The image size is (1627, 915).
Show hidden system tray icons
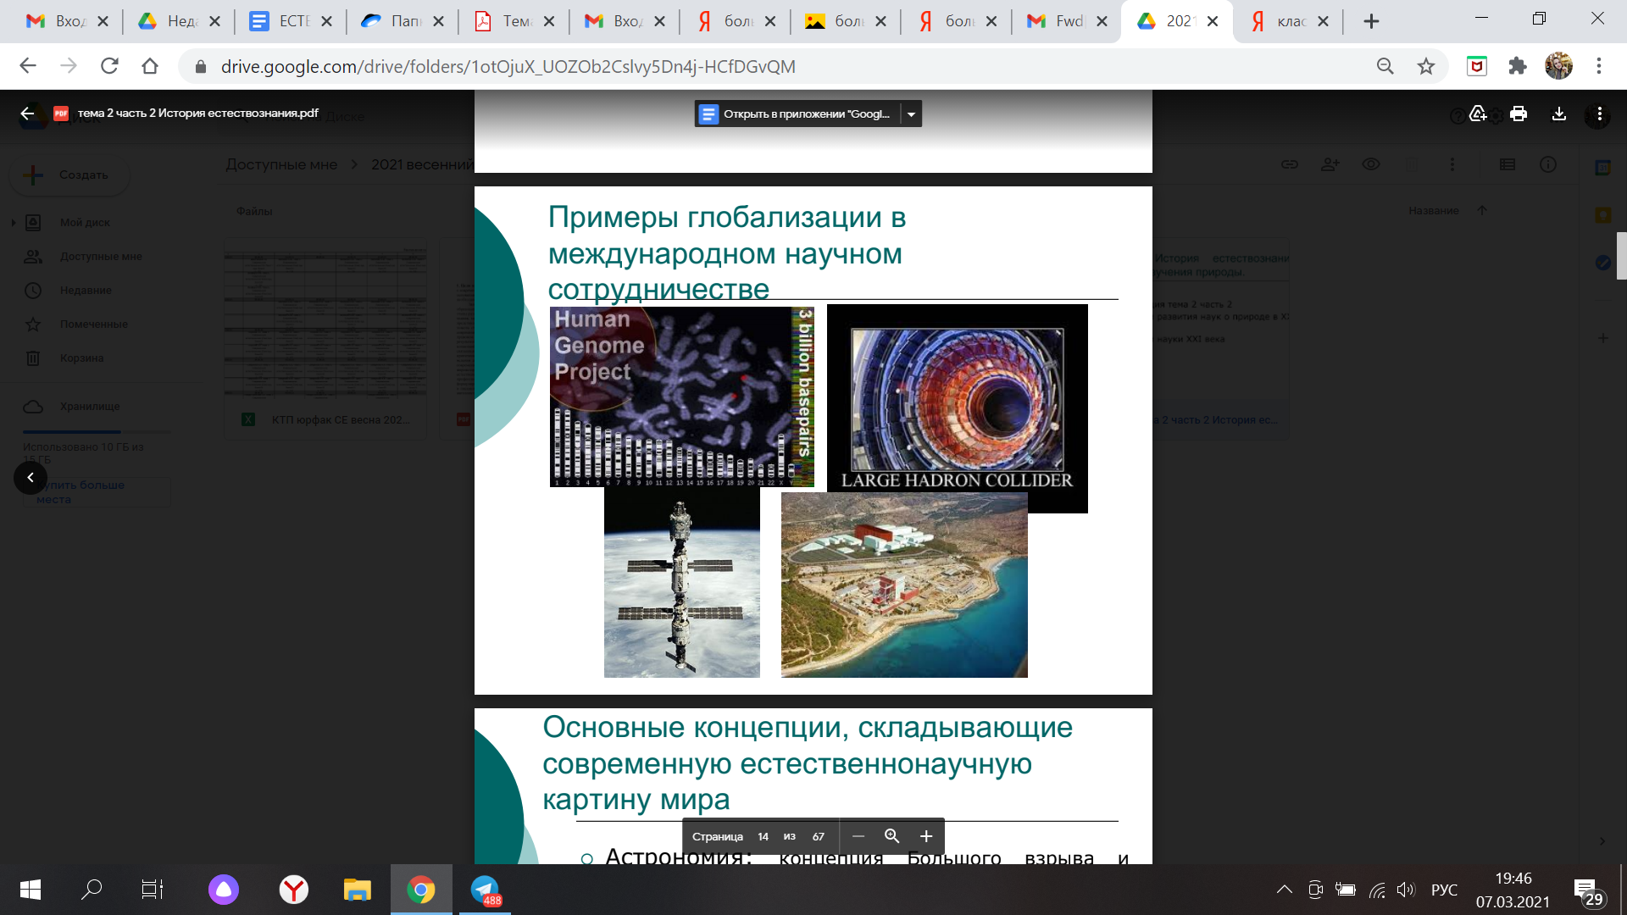(1285, 890)
